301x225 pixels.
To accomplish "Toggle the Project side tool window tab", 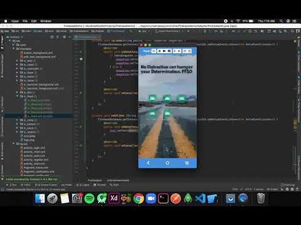I will (x=2, y=42).
